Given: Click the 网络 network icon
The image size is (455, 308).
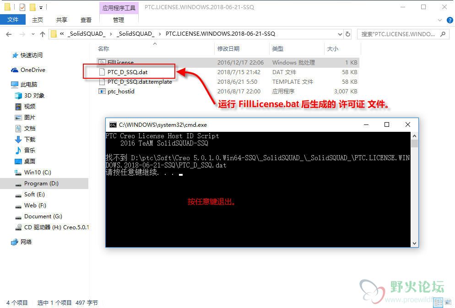Looking at the screenshot, I should click(x=15, y=242).
